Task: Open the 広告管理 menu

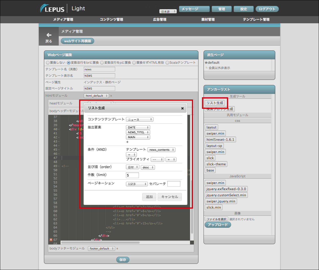Action: 160,19
